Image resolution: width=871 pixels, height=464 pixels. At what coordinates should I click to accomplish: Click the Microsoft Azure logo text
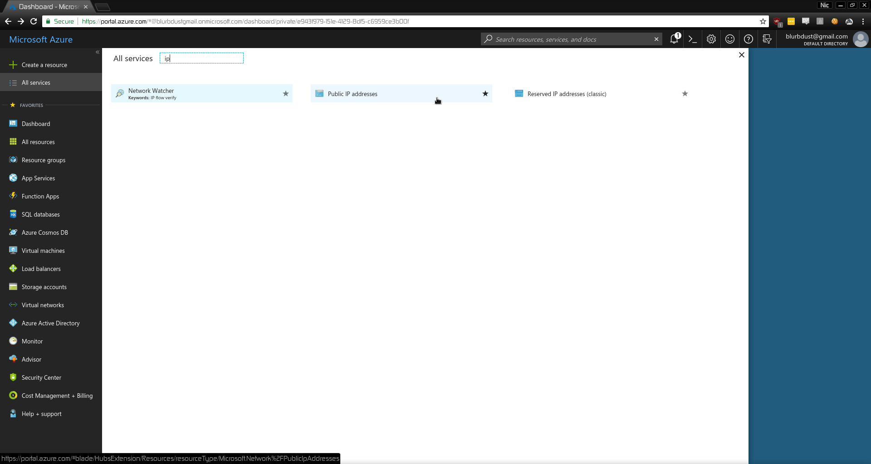tap(41, 39)
